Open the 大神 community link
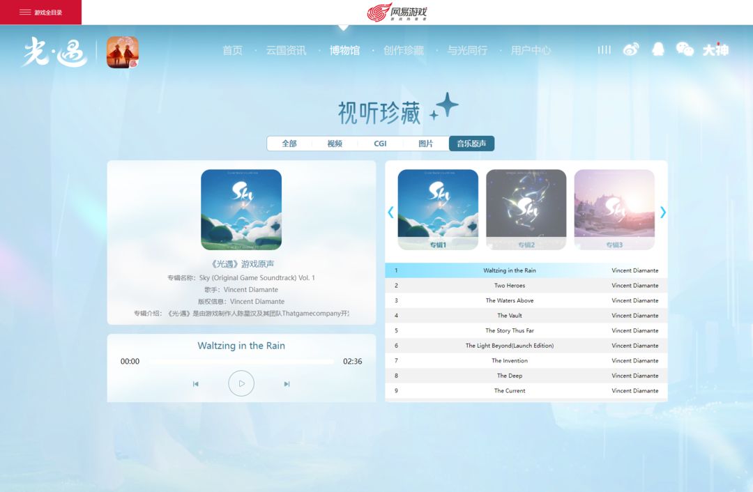The image size is (753, 492). 715,49
